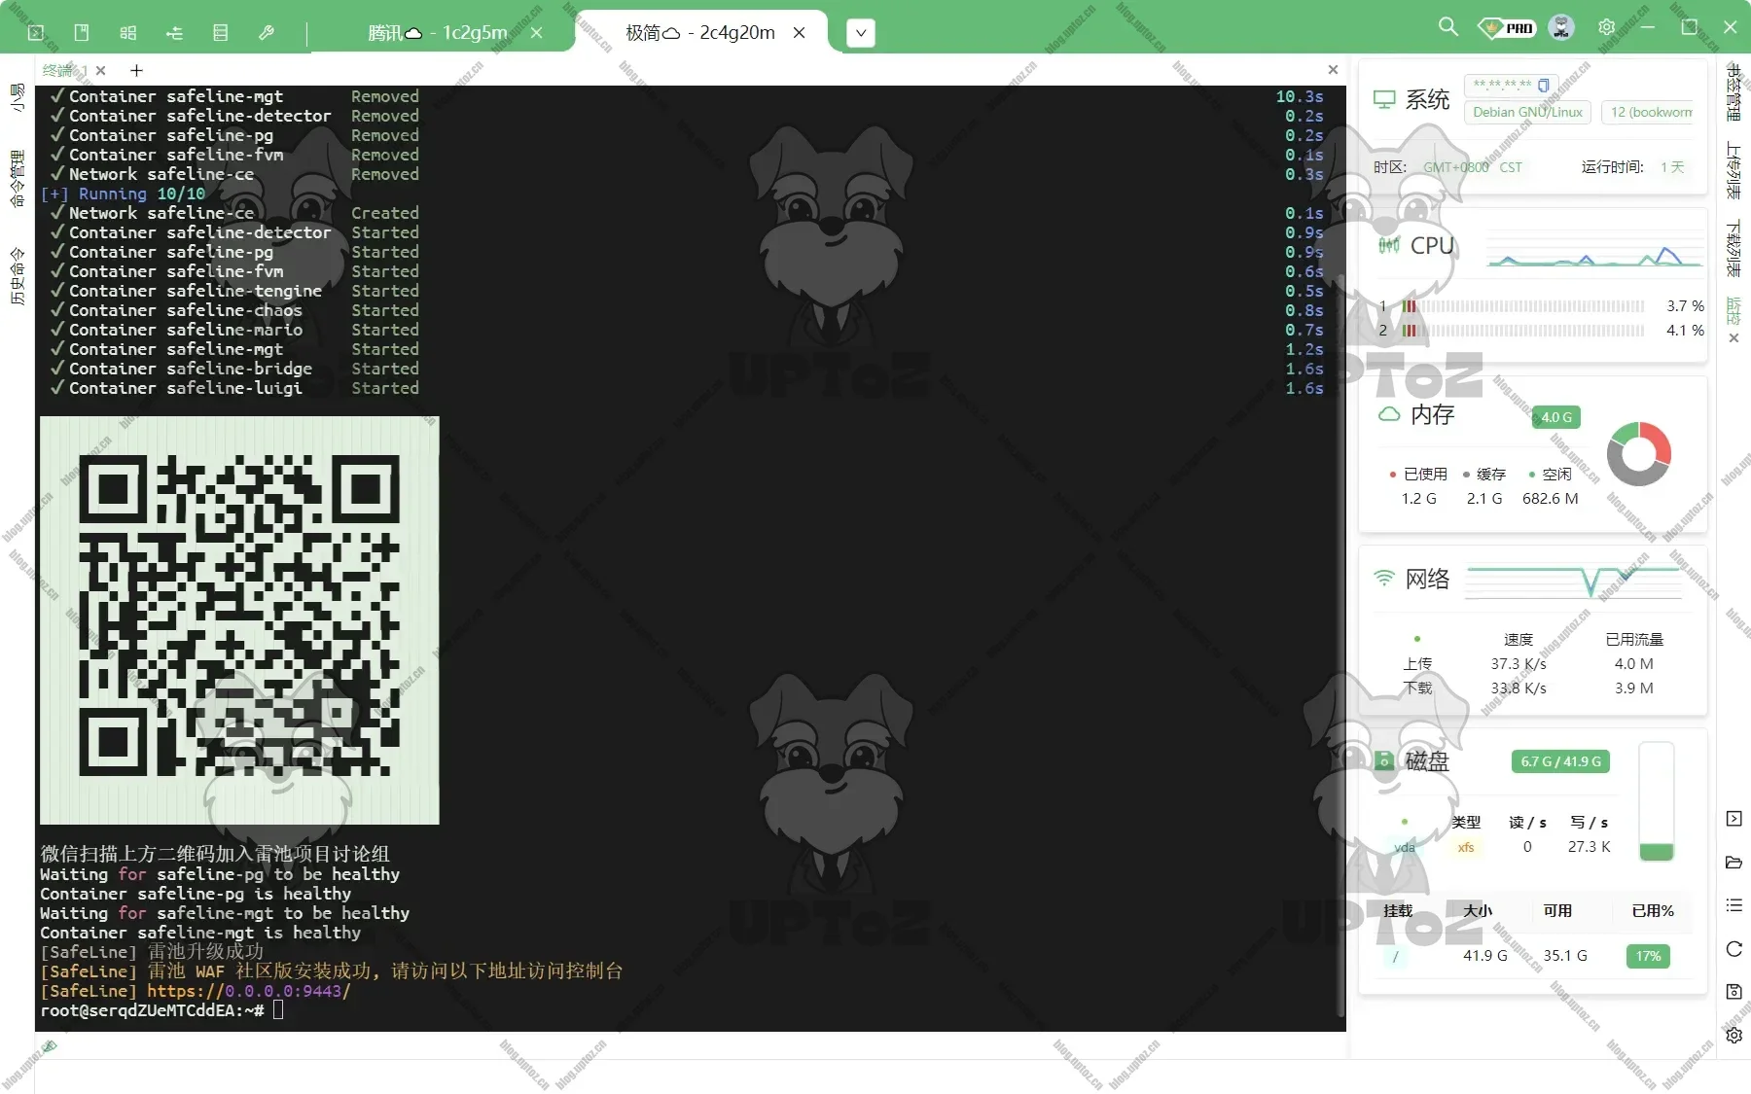Screen dimensions: 1751x1094
Task: Click the pencil icon at bottom-left
Action: (51, 1046)
